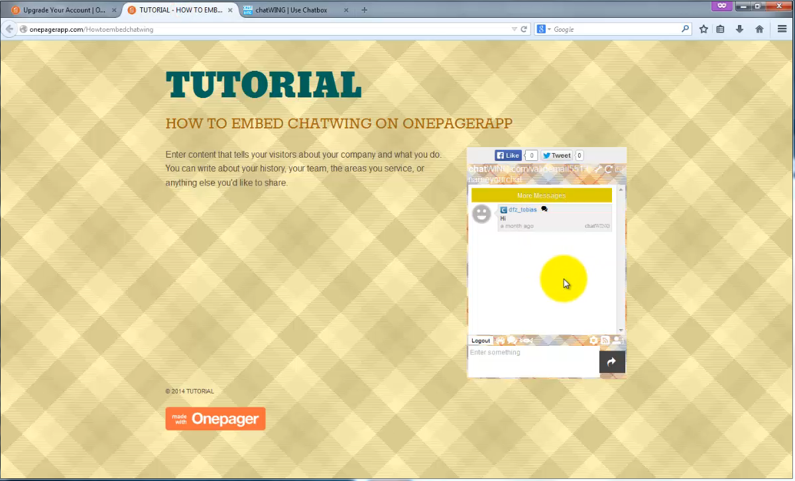Minimize the browser window
Viewport: 795px width, 481px height.
tap(743, 6)
